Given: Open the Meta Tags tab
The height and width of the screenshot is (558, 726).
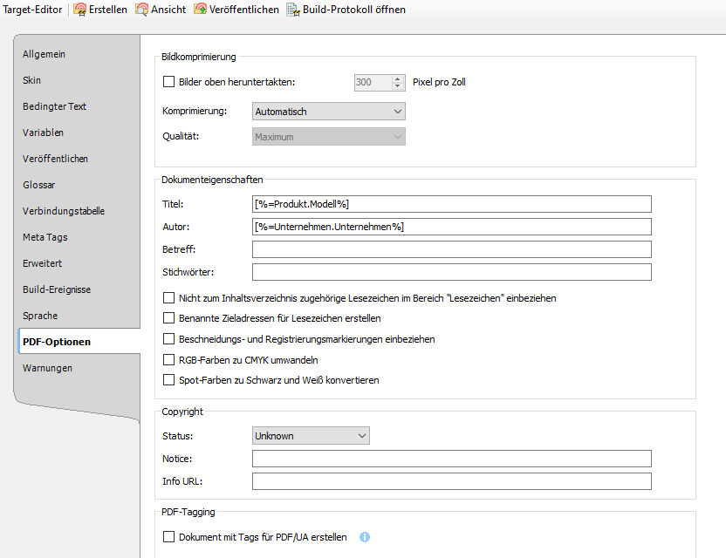Looking at the screenshot, I should (x=45, y=237).
